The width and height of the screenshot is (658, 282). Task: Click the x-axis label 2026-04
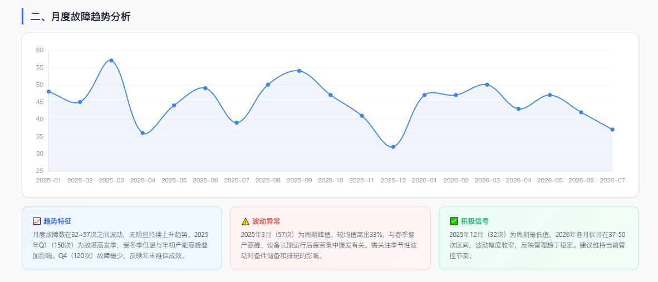(519, 180)
